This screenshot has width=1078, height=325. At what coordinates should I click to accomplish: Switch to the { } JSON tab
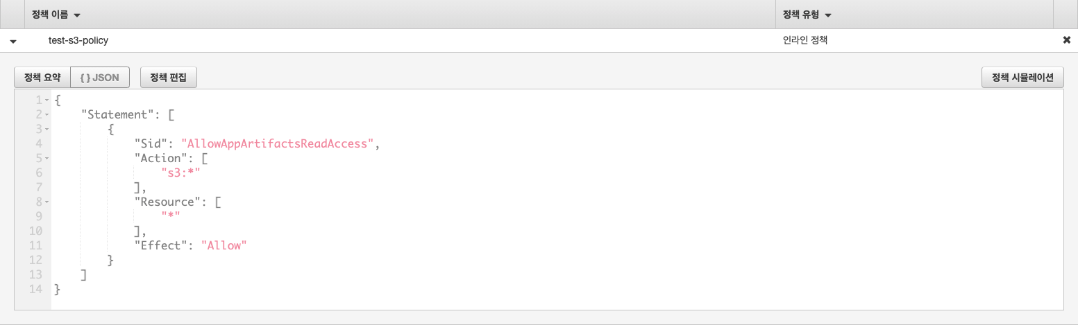100,78
